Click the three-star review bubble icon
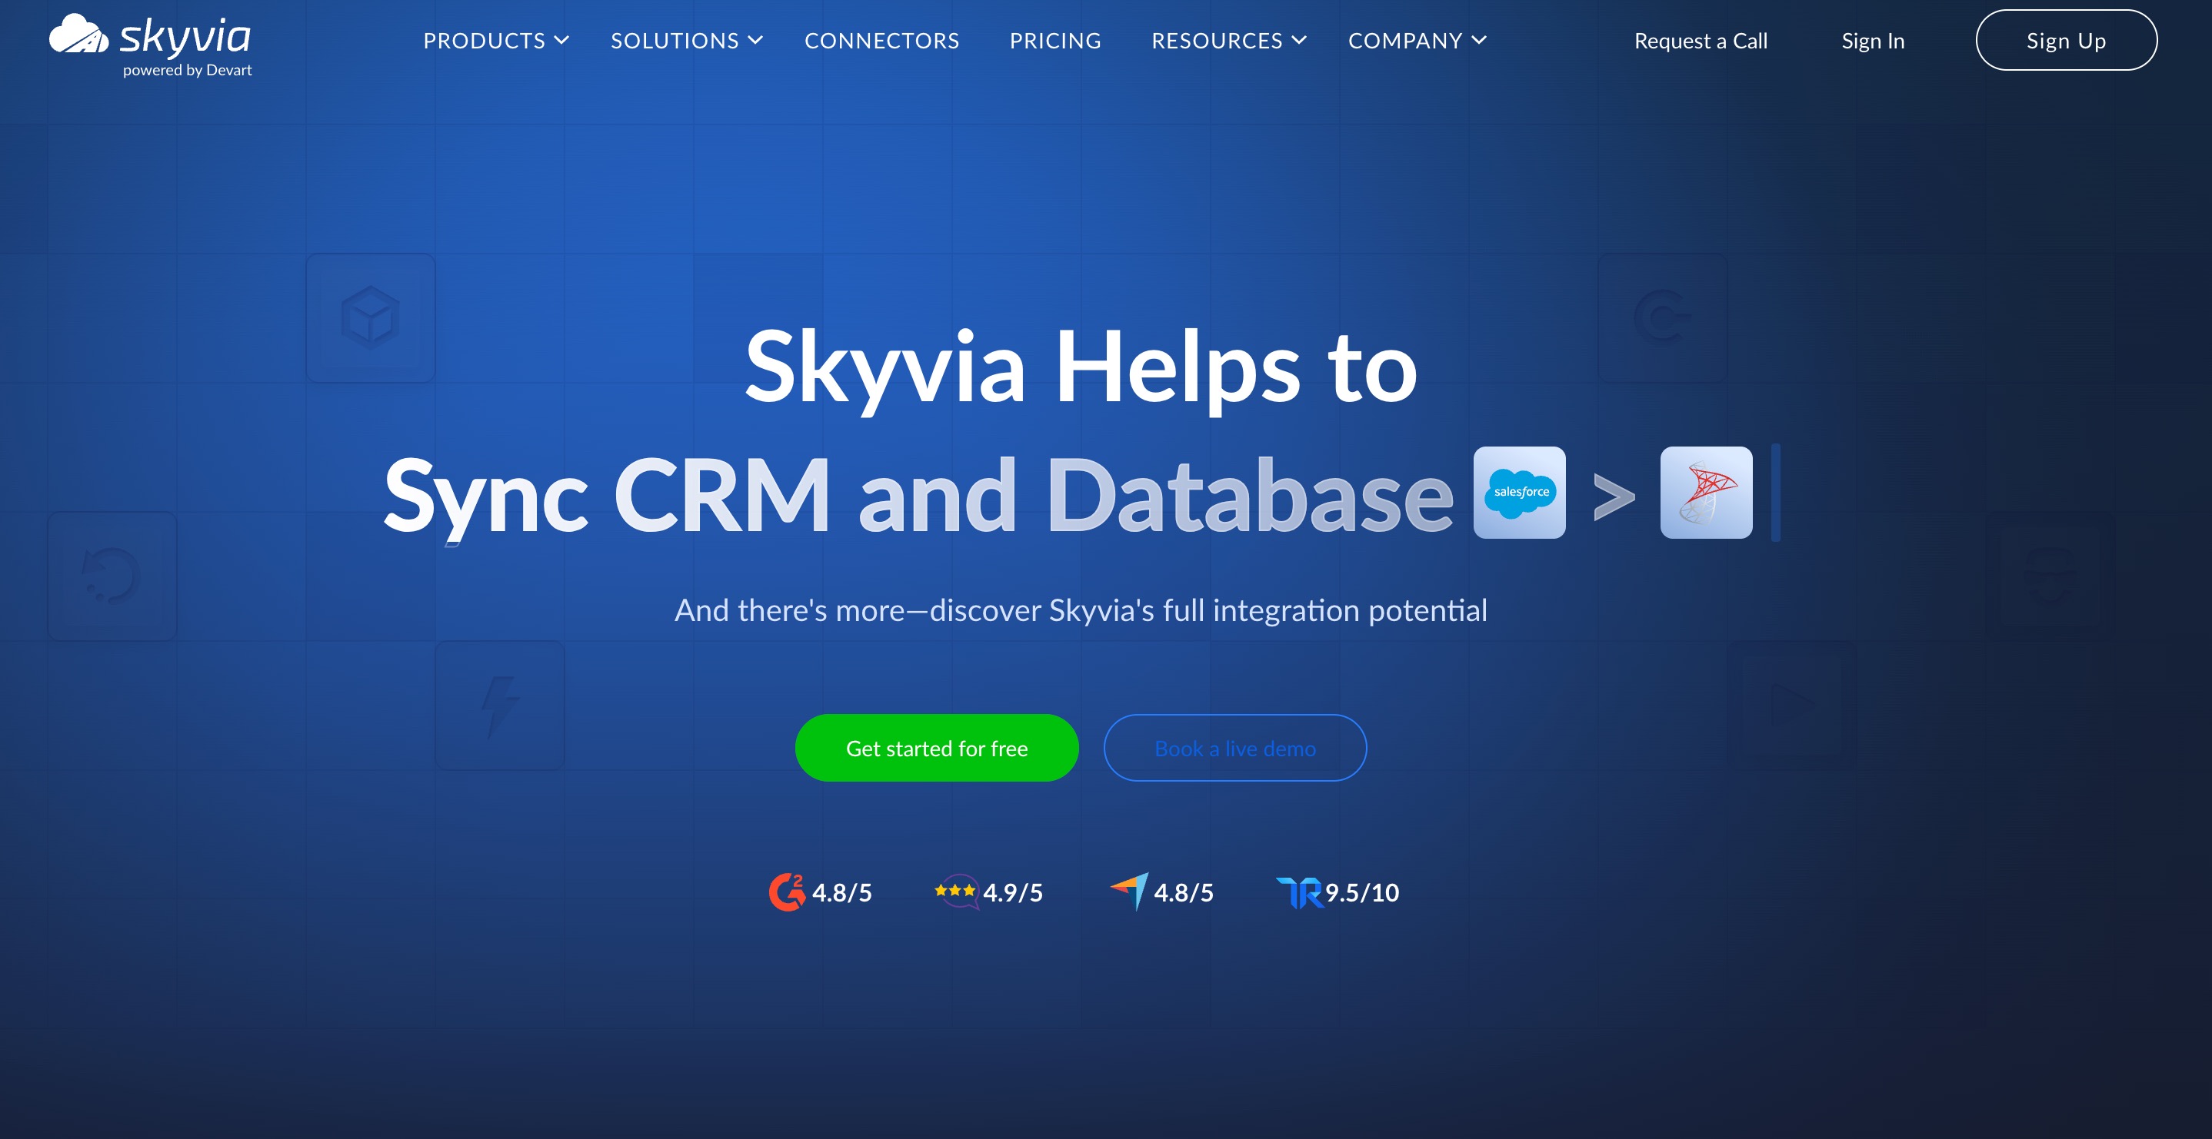The image size is (2212, 1139). 956,892
